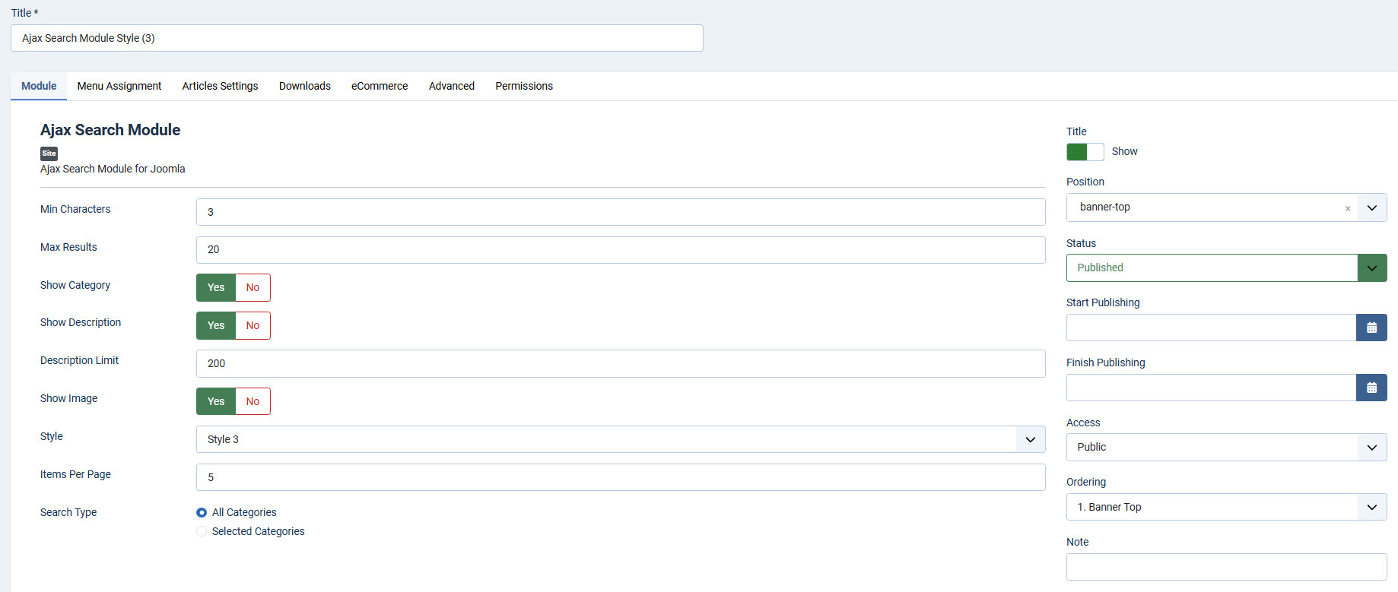Toggle the Title Show switch
The width and height of the screenshot is (1398, 592).
pyautogui.click(x=1085, y=152)
